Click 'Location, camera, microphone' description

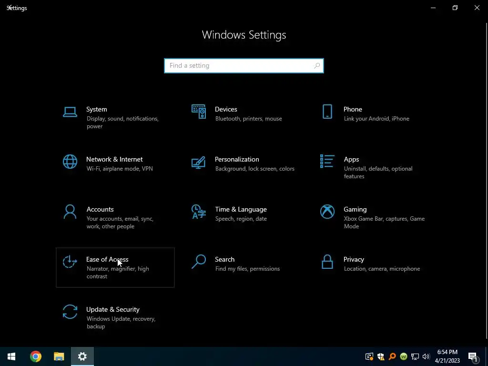point(382,269)
